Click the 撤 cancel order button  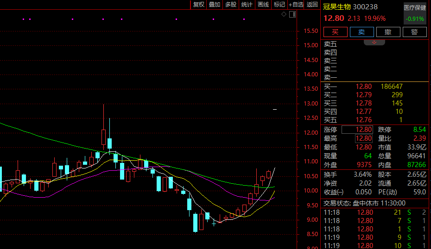(x=388, y=32)
